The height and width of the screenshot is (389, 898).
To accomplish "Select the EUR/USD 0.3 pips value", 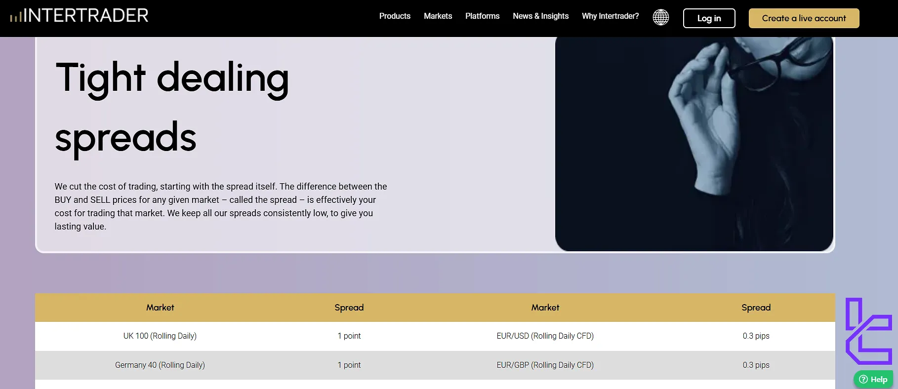I will pos(756,336).
